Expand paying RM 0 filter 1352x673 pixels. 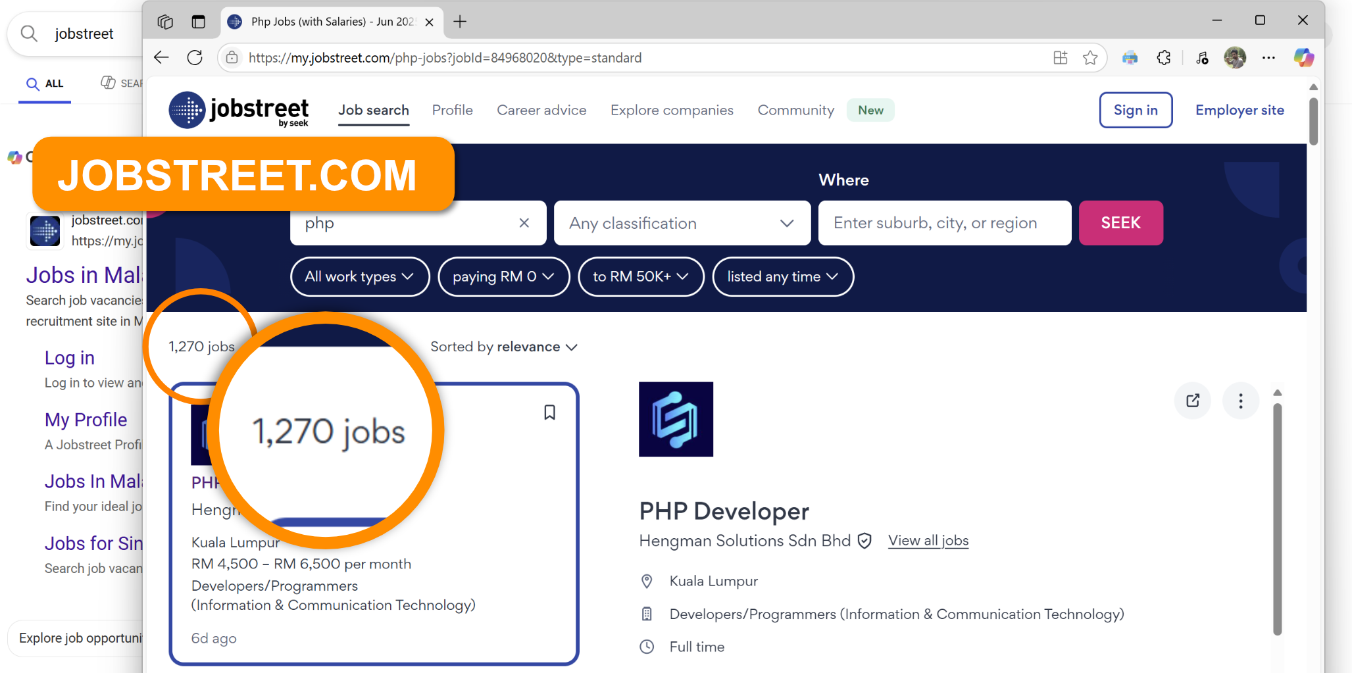(x=504, y=277)
